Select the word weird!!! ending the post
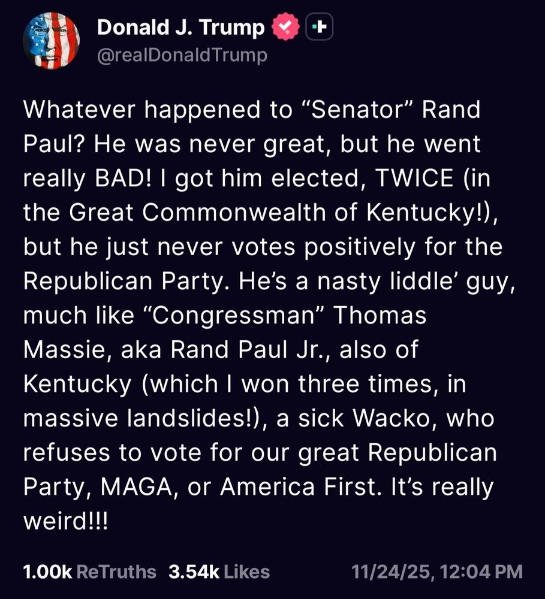Image resolution: width=545 pixels, height=599 pixels. [x=66, y=521]
